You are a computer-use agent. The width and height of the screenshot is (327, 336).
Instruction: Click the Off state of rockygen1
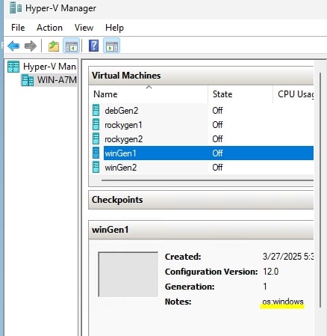click(x=217, y=125)
